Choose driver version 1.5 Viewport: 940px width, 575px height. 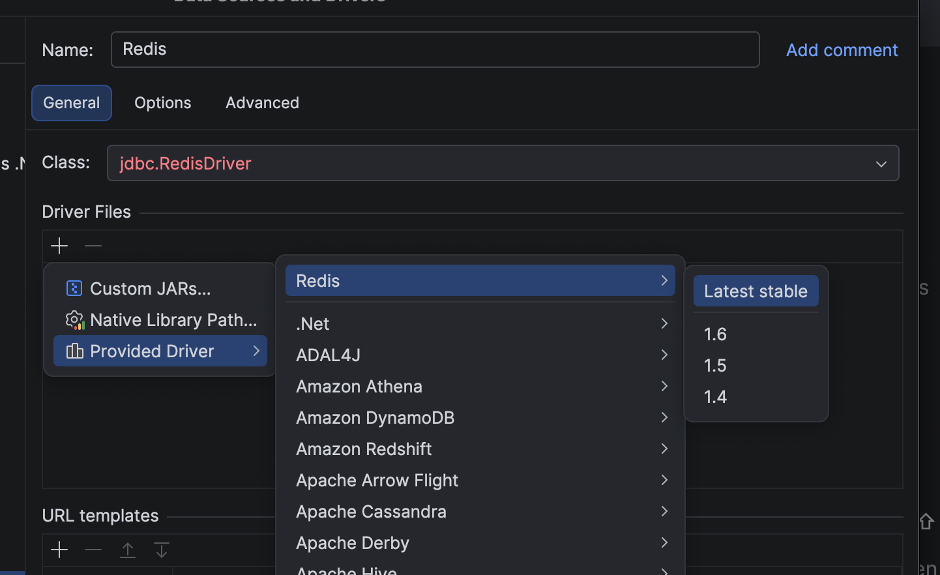click(x=756, y=365)
